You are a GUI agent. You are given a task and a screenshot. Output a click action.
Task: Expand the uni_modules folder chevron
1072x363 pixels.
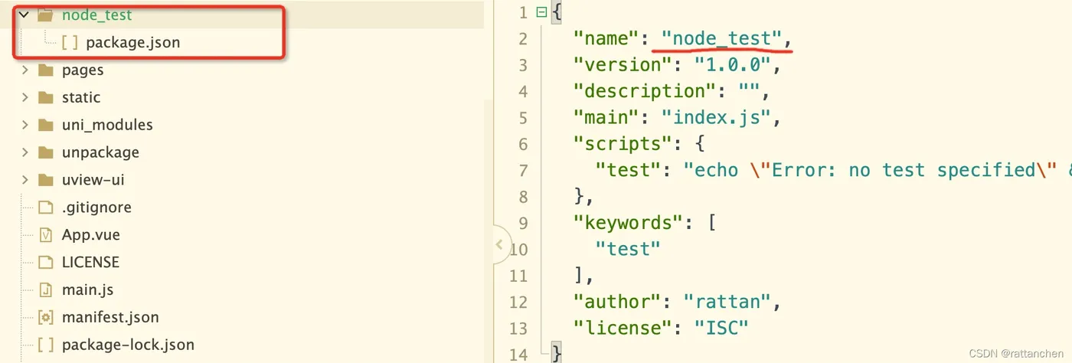[x=25, y=125]
